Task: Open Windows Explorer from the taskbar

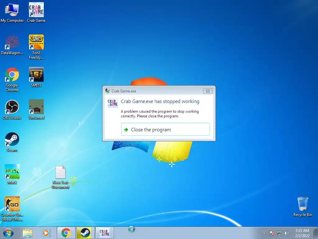Action: tap(28, 233)
